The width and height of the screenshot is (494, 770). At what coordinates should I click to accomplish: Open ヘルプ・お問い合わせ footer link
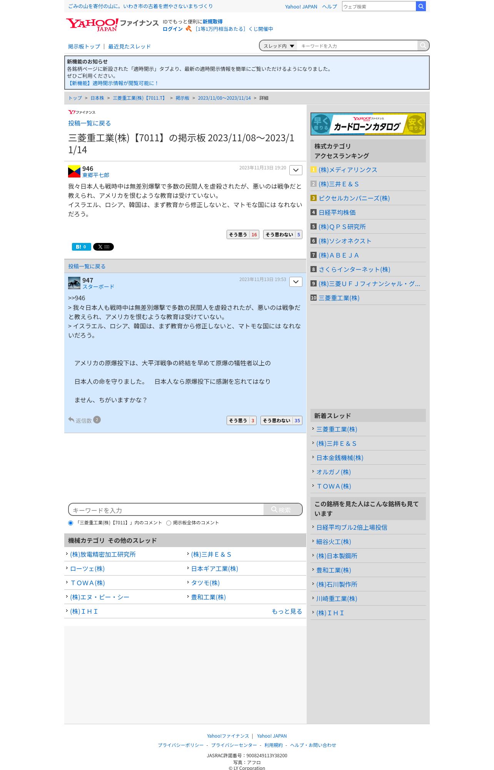[313, 745]
